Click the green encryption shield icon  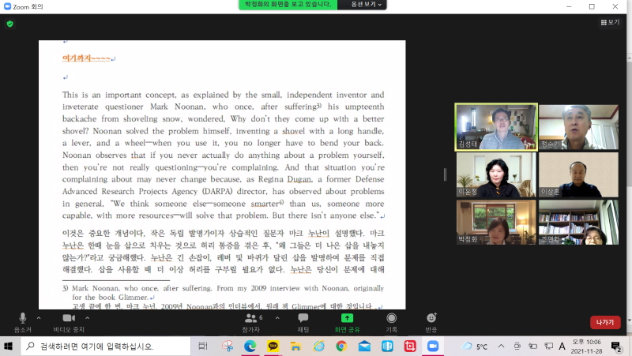[x=9, y=24]
